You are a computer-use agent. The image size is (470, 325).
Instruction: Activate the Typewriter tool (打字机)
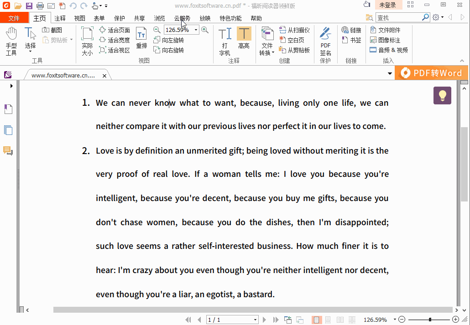(225, 41)
